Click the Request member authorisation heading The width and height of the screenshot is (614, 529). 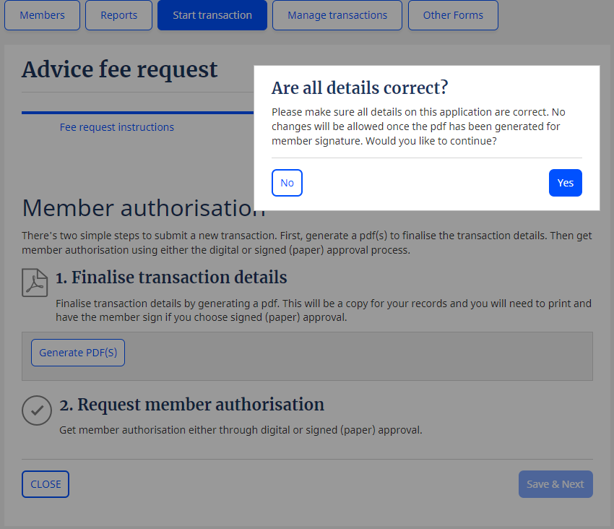click(193, 404)
